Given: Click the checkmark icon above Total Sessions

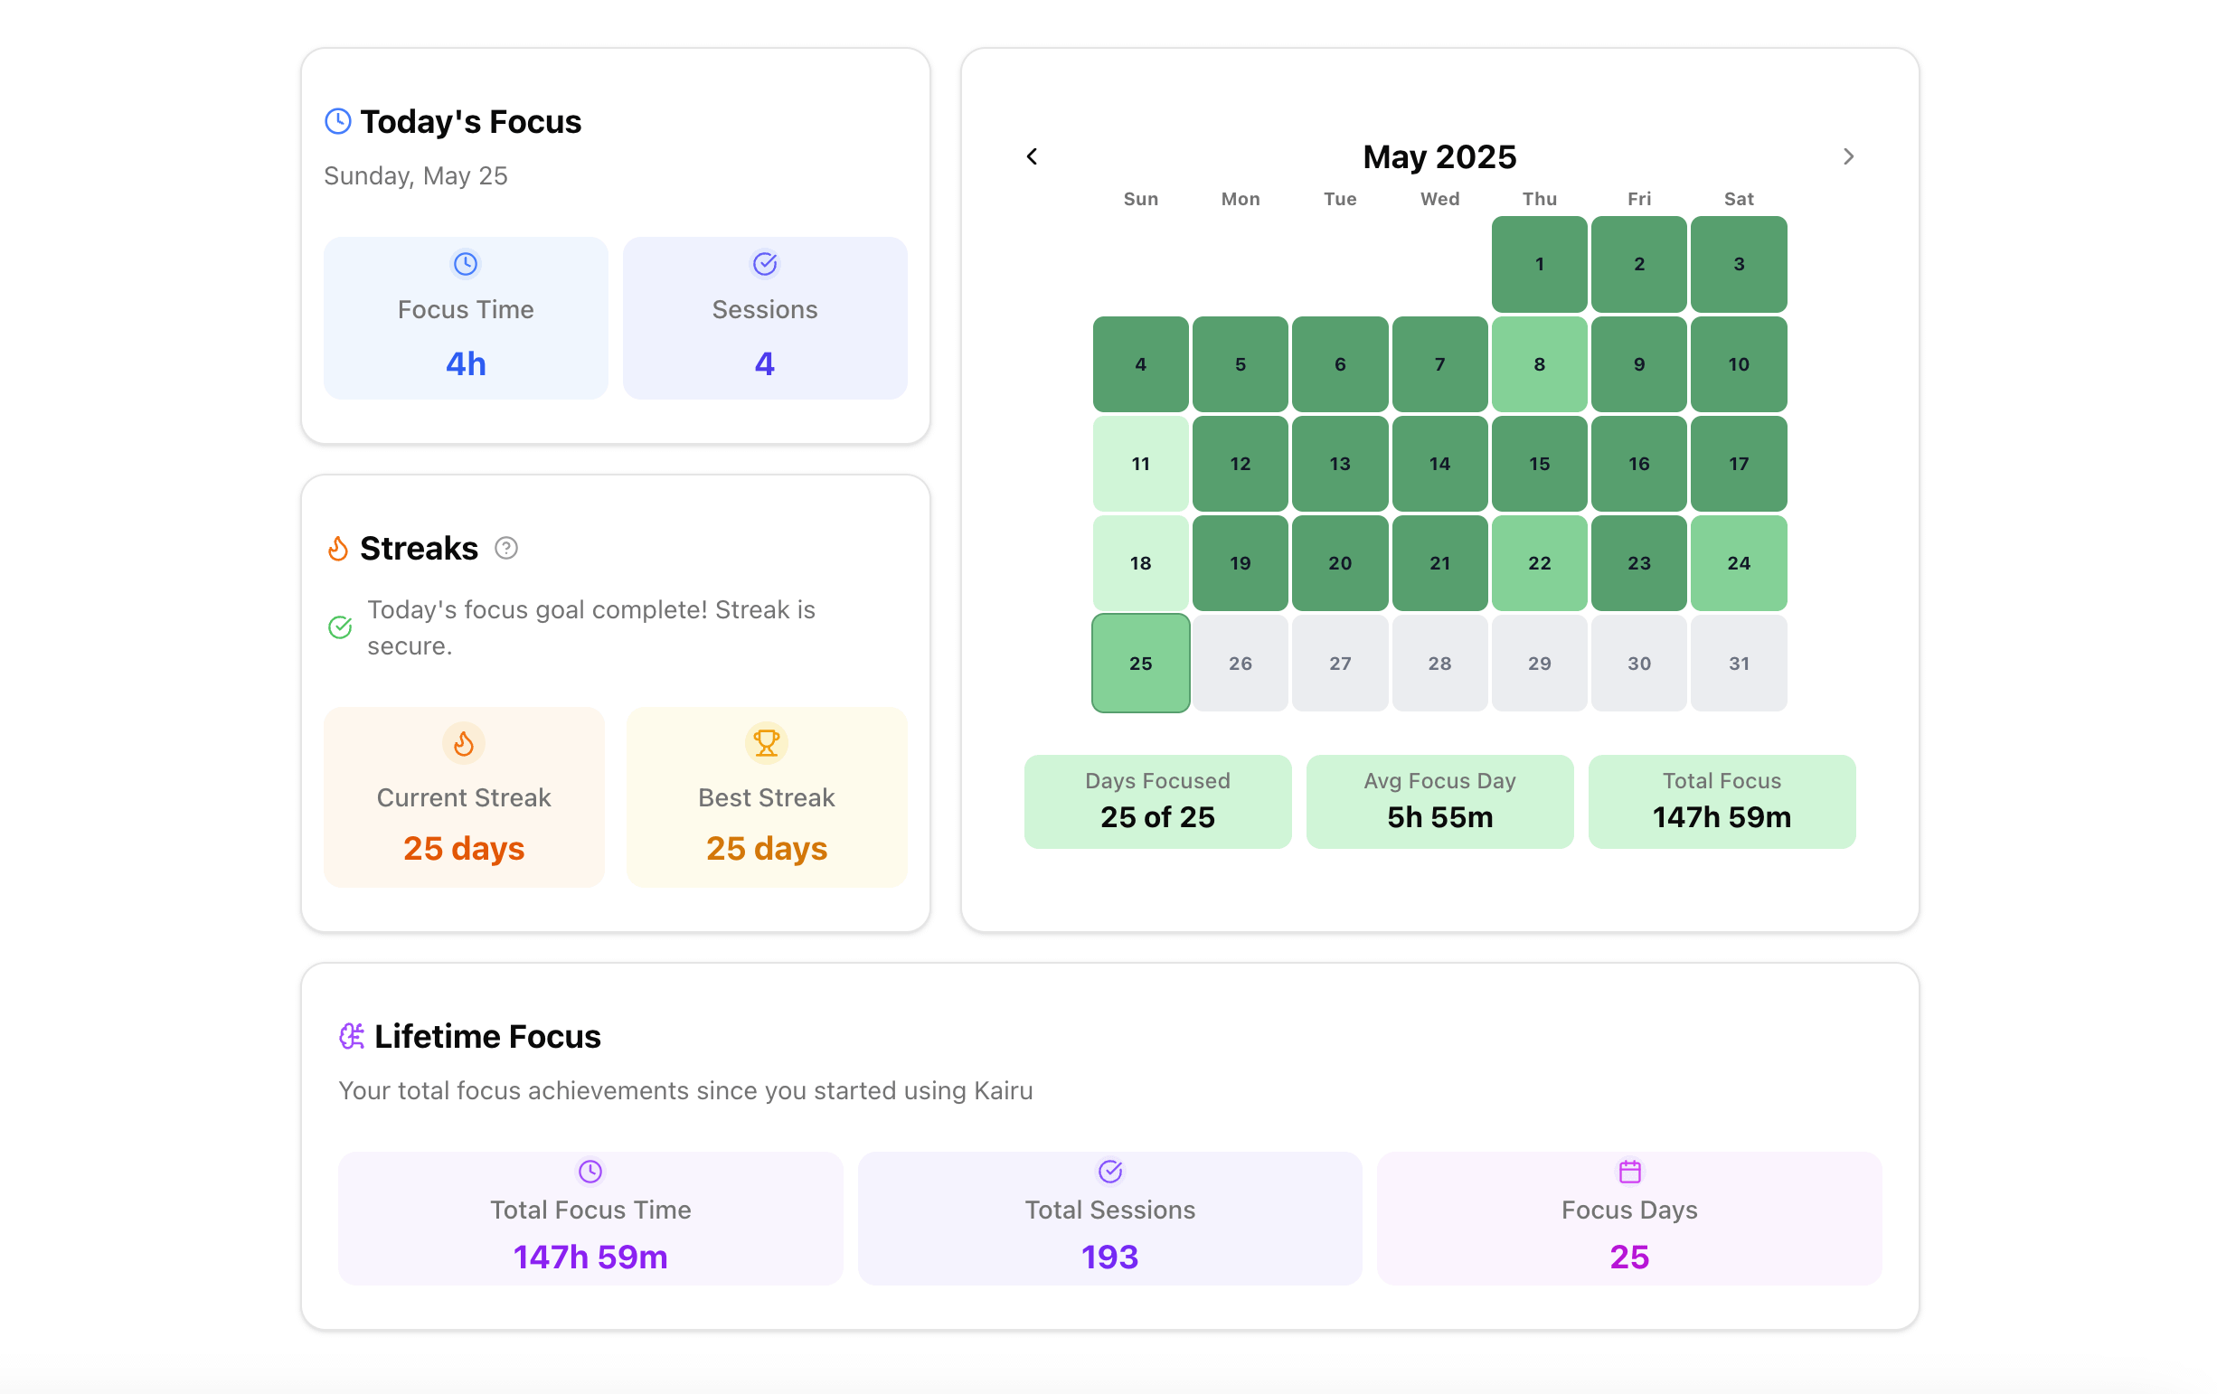Looking at the screenshot, I should (x=1109, y=1172).
